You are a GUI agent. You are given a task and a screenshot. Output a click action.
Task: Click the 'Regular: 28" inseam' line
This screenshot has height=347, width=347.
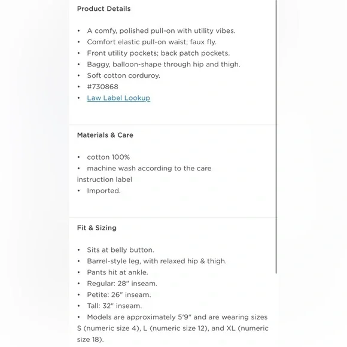tap(122, 284)
